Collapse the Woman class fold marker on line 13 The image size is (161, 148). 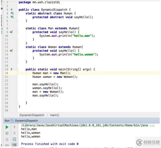[x=17, y=47]
